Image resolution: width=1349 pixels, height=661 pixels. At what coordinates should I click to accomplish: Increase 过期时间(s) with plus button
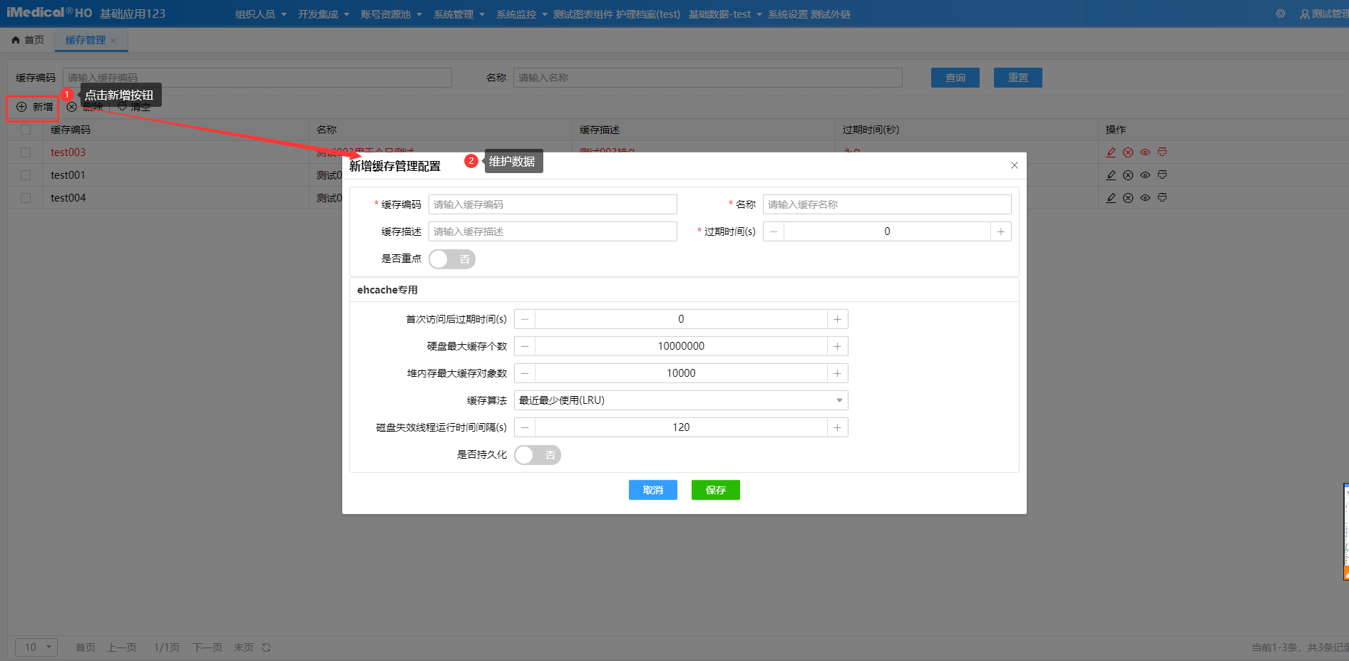pos(1001,231)
